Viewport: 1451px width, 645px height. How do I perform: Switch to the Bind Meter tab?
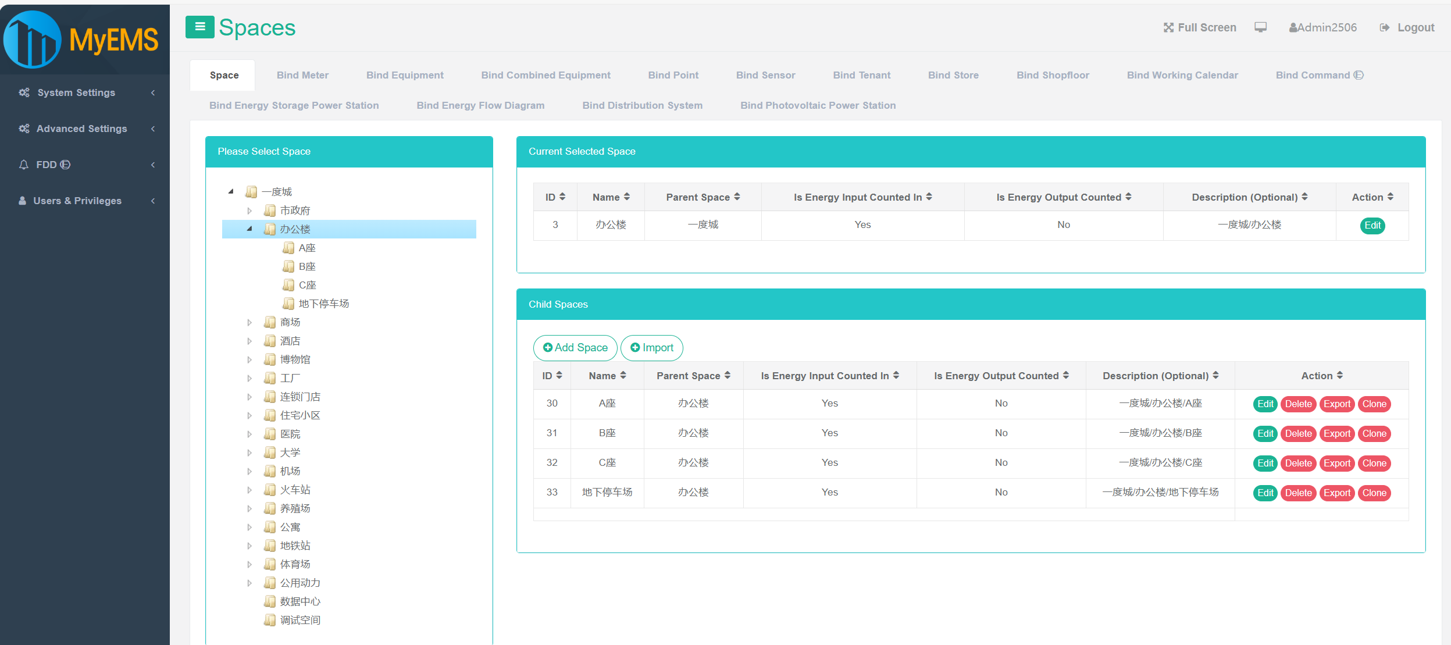click(302, 75)
